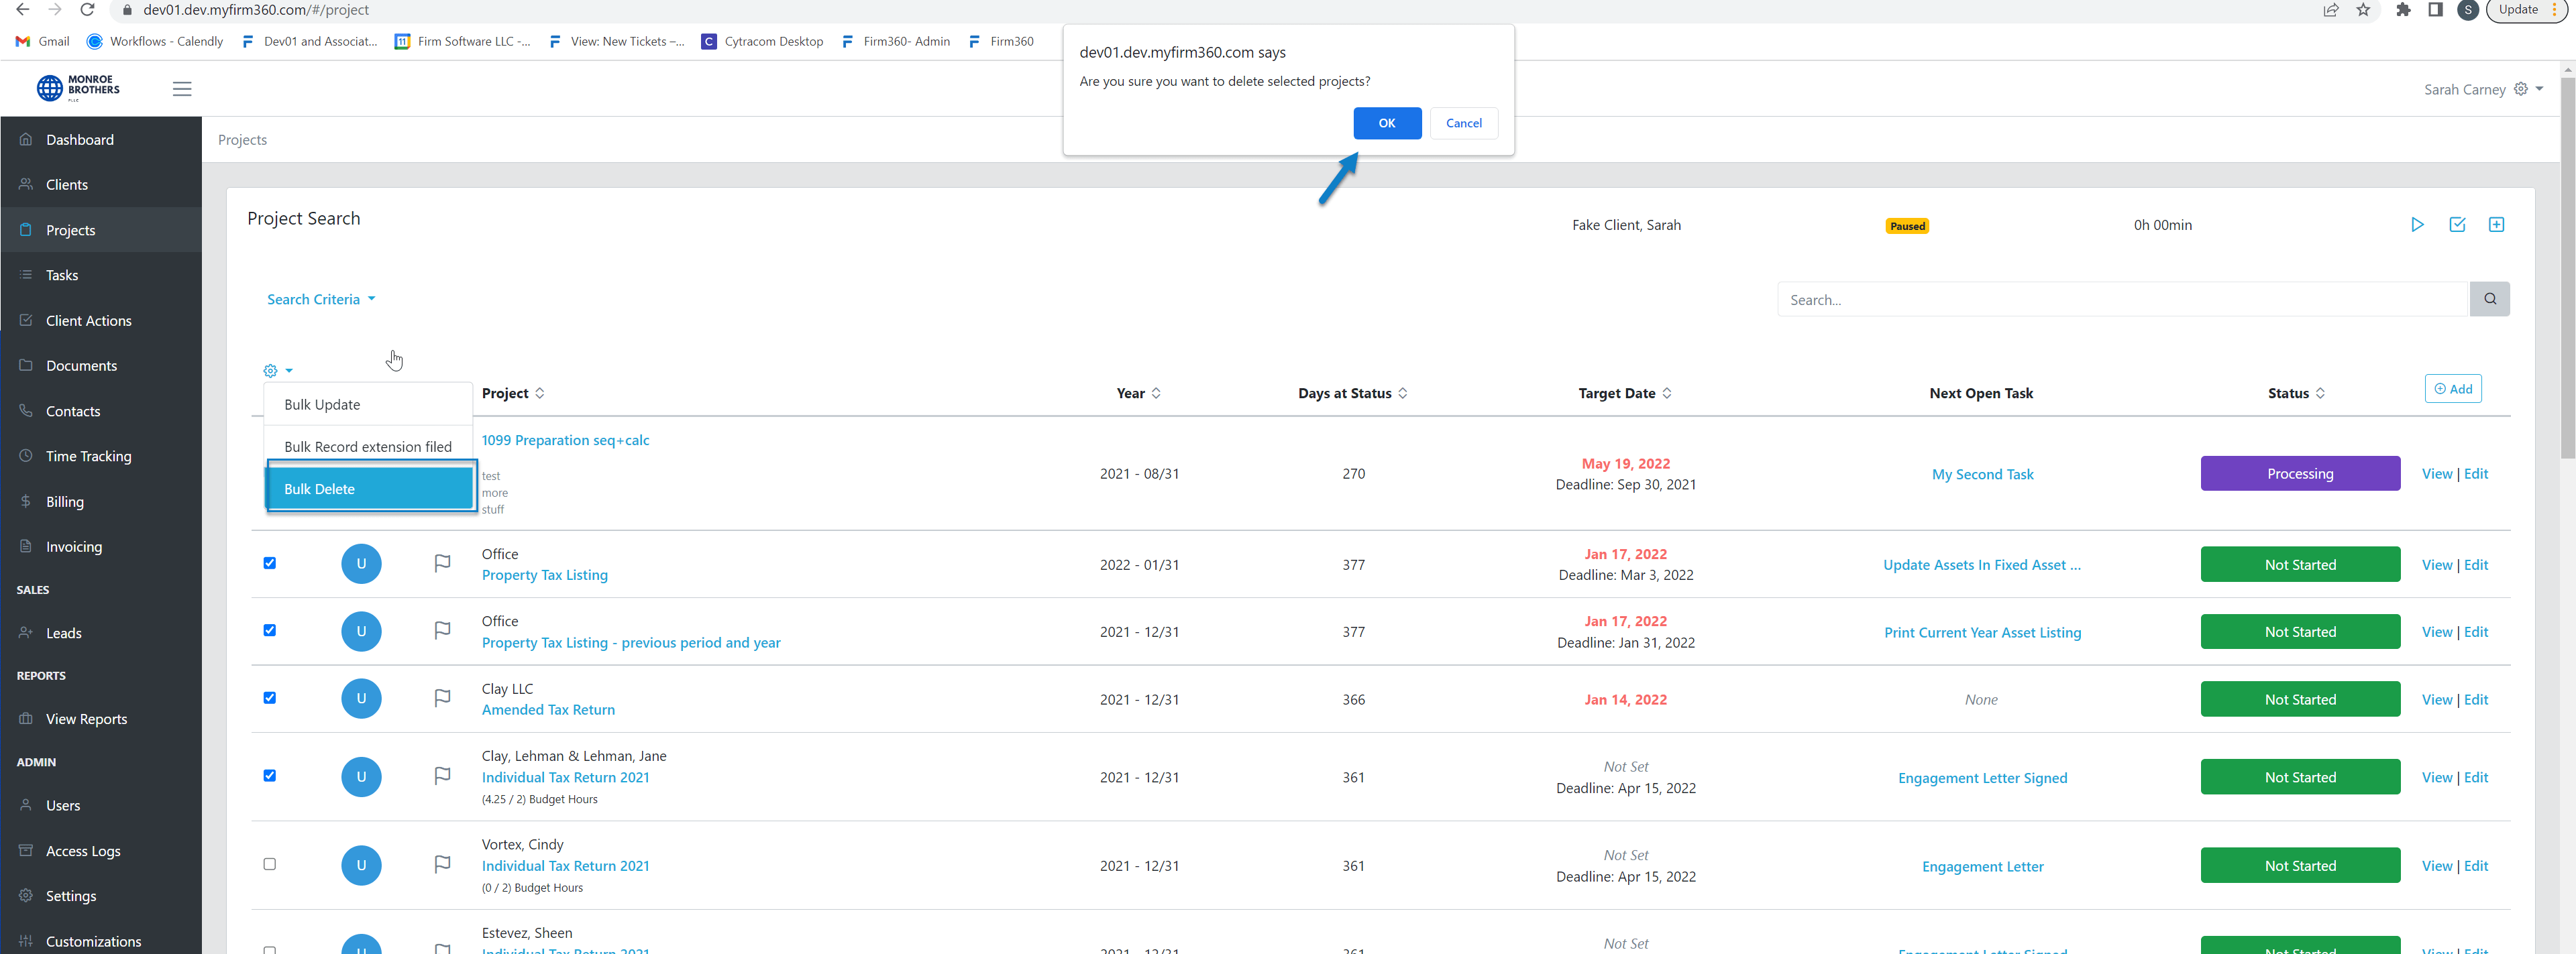2576x954 pixels.
Task: Check the Vortex, Cindy row checkbox
Action: click(269, 865)
